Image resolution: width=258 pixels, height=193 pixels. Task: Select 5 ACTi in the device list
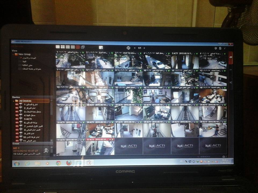[28, 119]
